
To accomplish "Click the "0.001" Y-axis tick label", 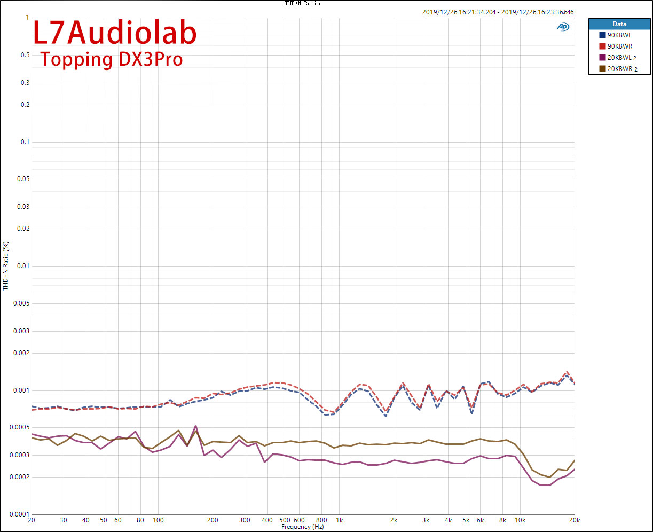I will coord(21,390).
